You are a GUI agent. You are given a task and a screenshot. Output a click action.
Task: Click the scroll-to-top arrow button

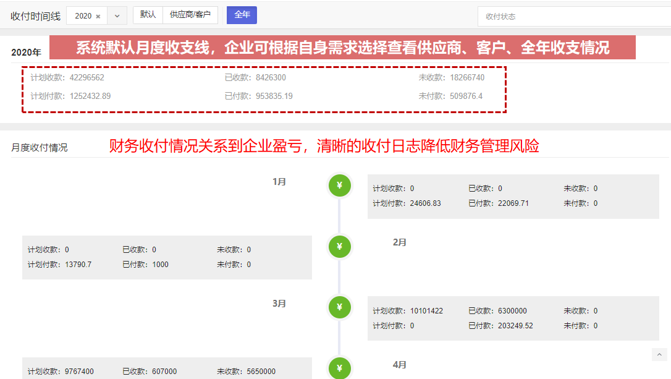click(659, 355)
